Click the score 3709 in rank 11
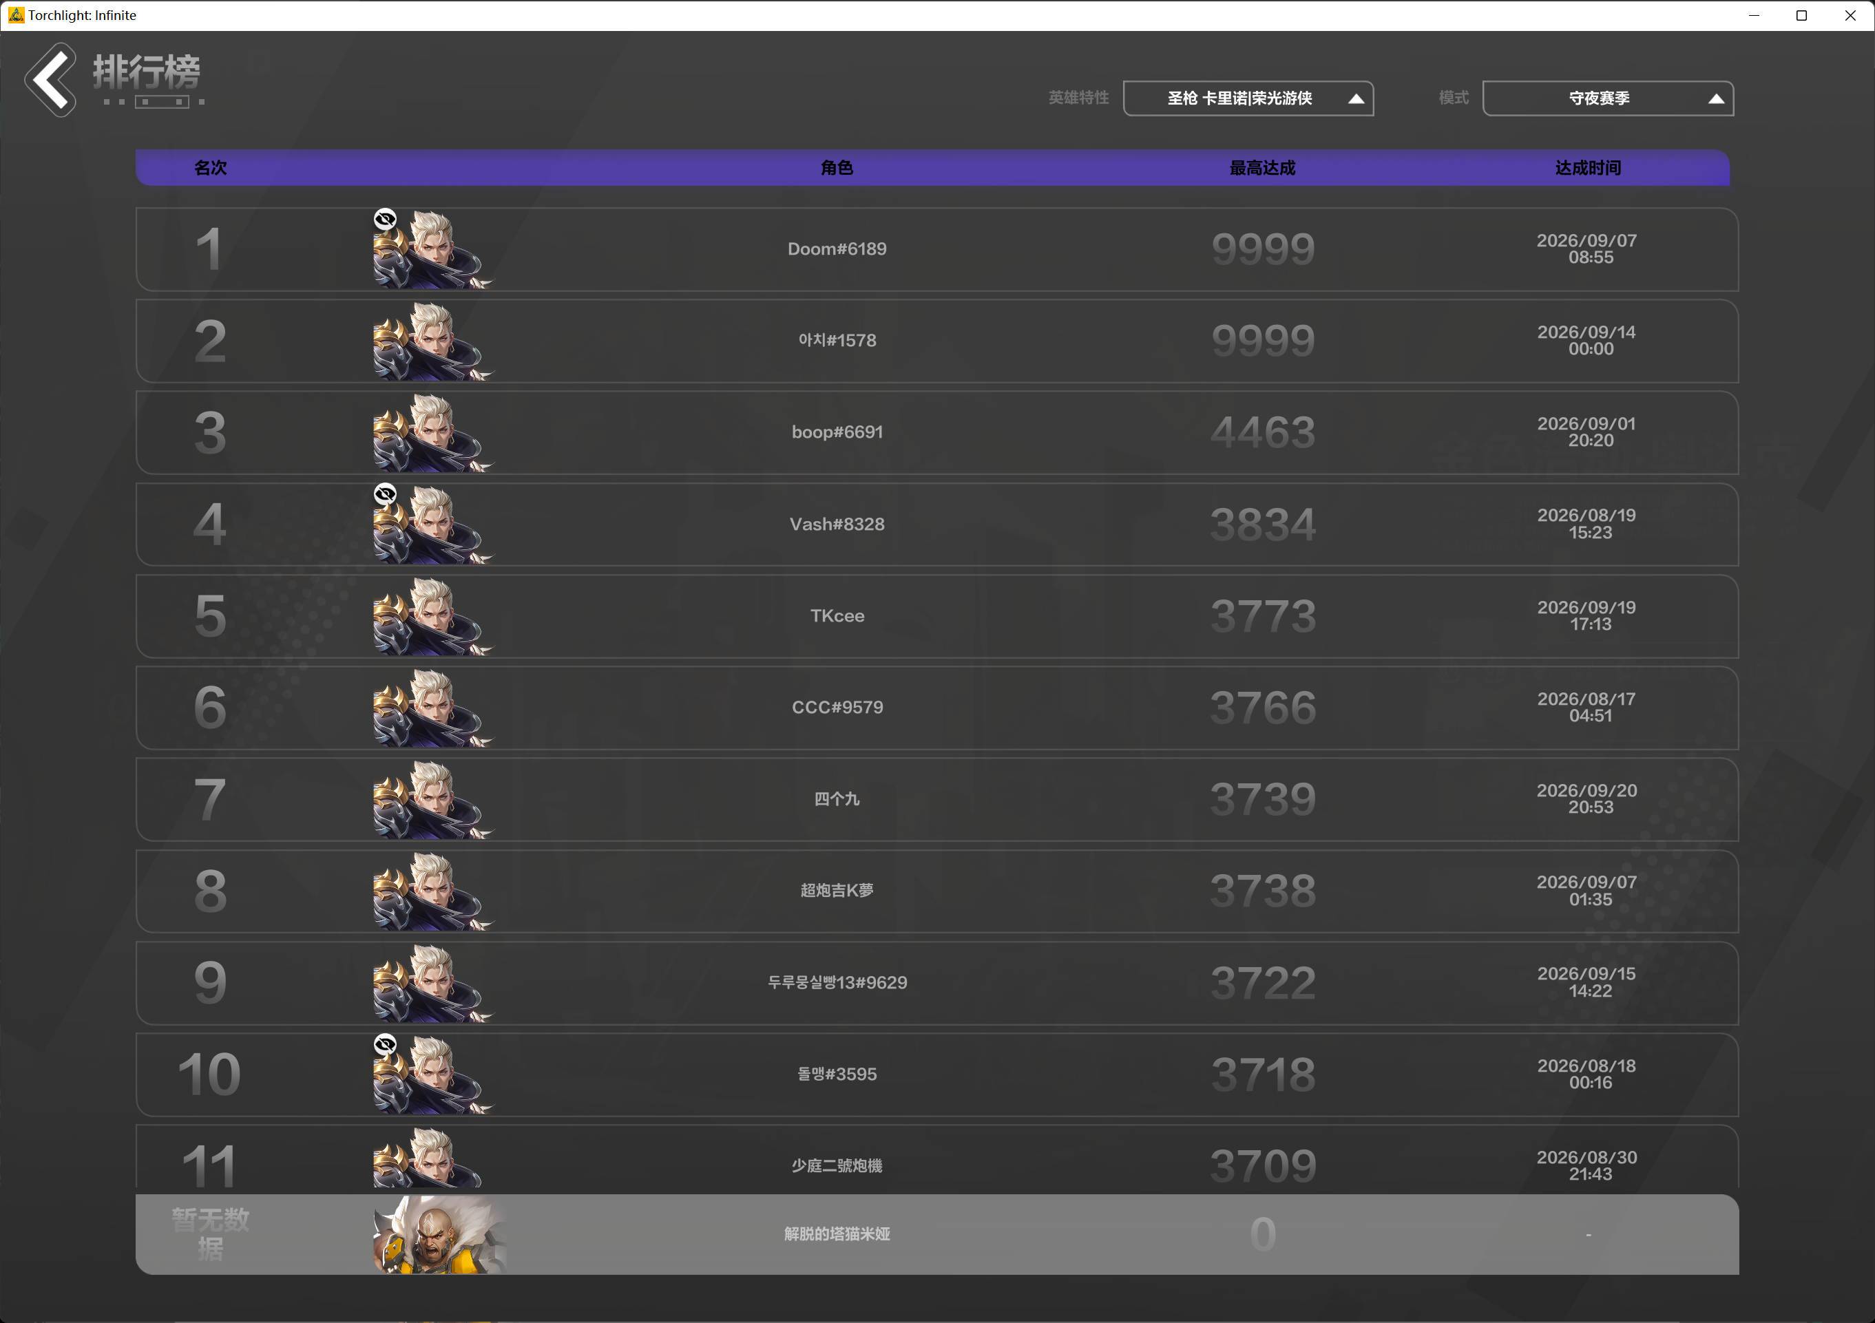 tap(1264, 1166)
